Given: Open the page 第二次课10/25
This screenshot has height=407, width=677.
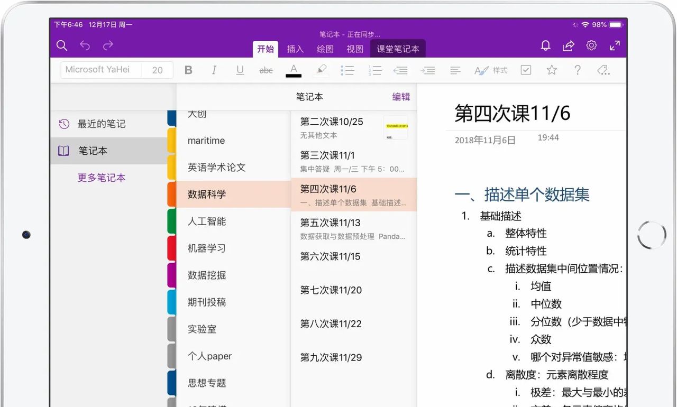Looking at the screenshot, I should (354, 127).
